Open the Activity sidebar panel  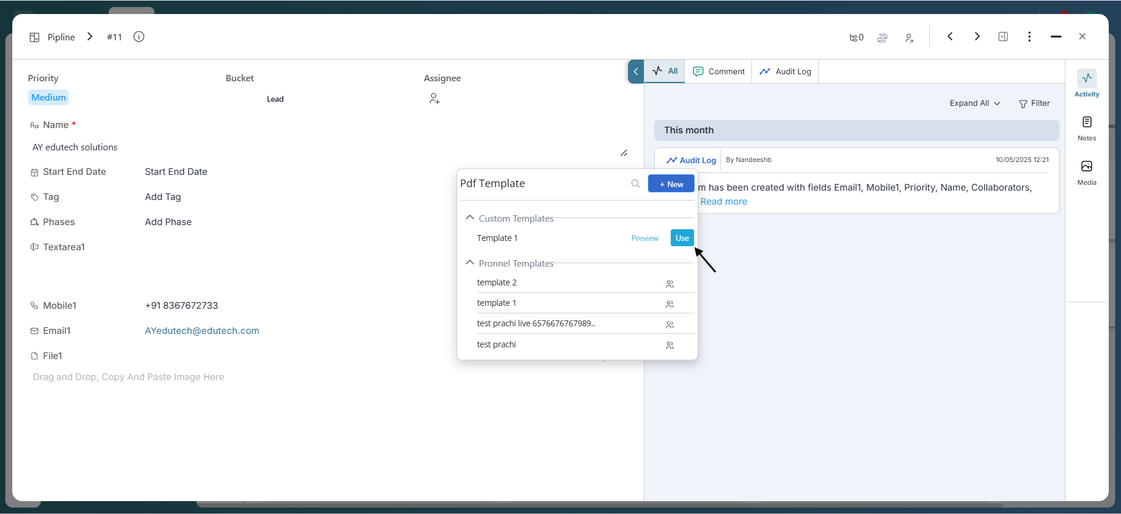tap(1087, 84)
